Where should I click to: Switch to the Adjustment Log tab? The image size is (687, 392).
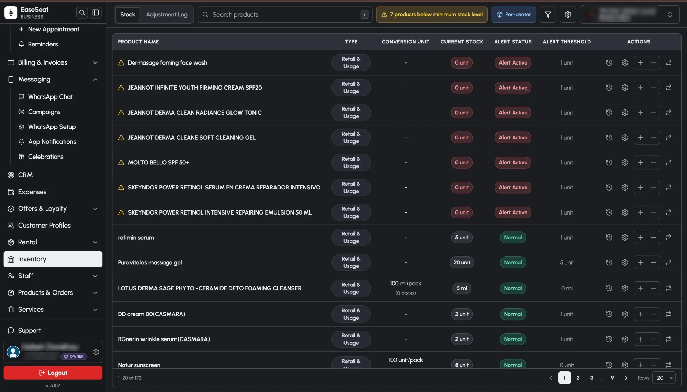point(167,14)
